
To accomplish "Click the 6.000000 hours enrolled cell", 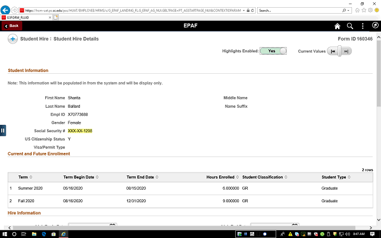I will [x=230, y=188].
